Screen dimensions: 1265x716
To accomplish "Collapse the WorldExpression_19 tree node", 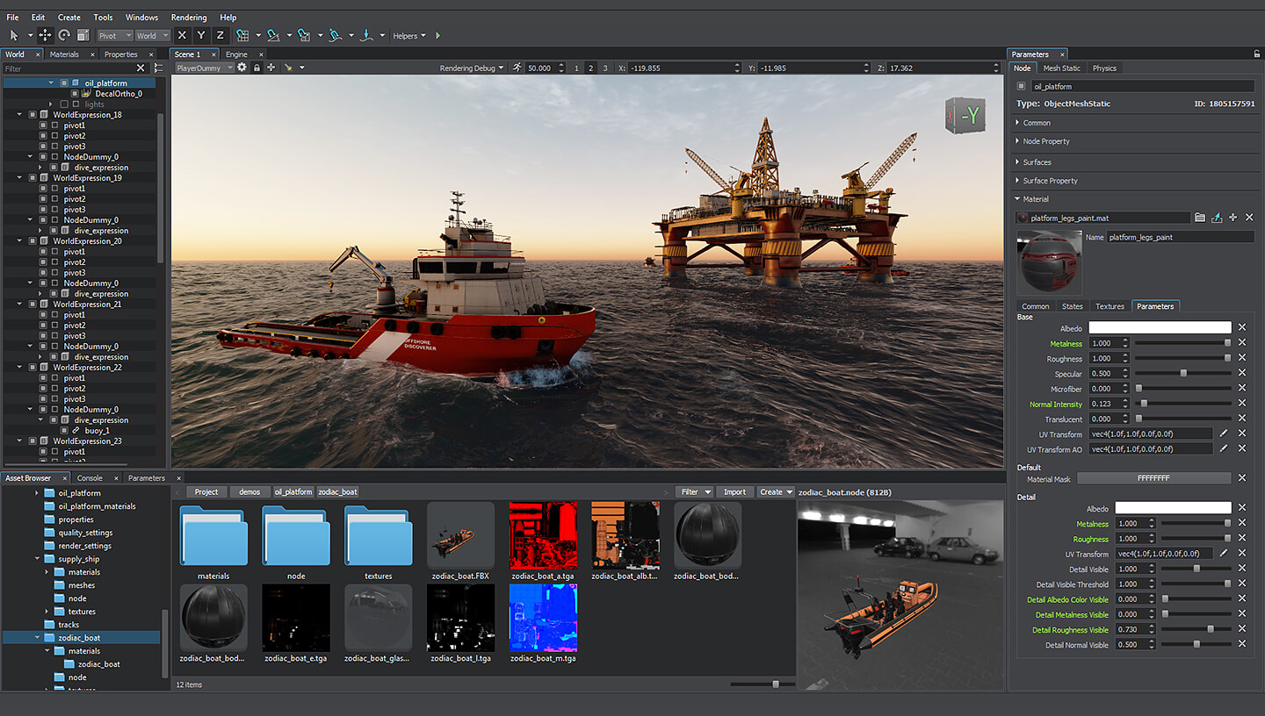I will pyautogui.click(x=20, y=178).
